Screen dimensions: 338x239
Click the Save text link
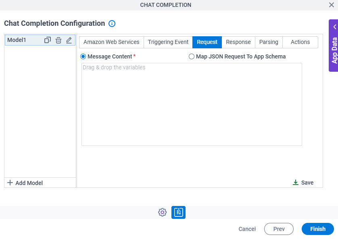[307, 183]
